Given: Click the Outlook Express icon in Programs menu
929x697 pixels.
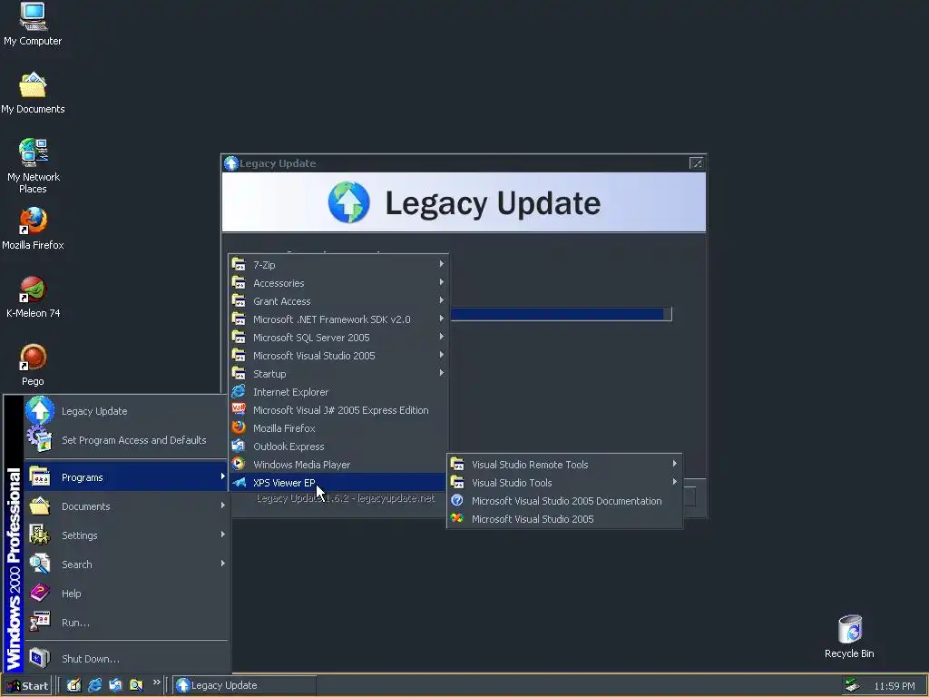Looking at the screenshot, I should click(239, 446).
